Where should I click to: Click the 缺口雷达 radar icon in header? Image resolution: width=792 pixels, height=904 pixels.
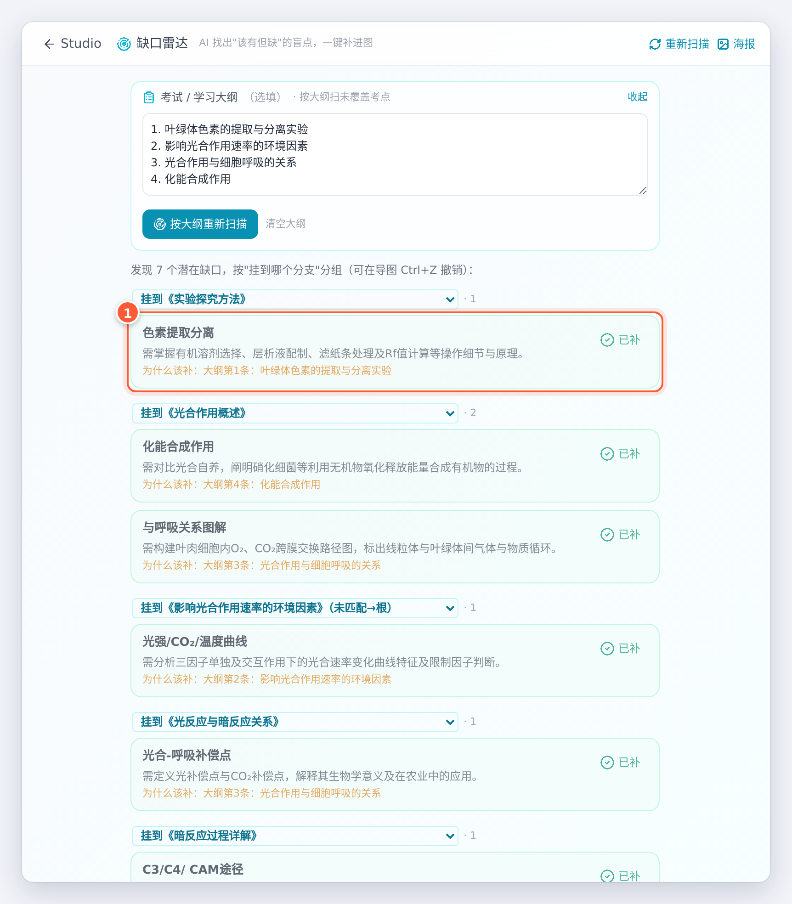pos(124,44)
